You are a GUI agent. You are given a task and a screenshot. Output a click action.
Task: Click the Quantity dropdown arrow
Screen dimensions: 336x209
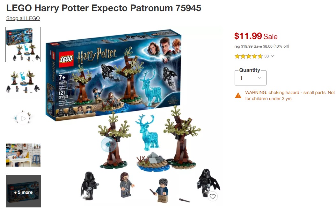[x=259, y=78]
